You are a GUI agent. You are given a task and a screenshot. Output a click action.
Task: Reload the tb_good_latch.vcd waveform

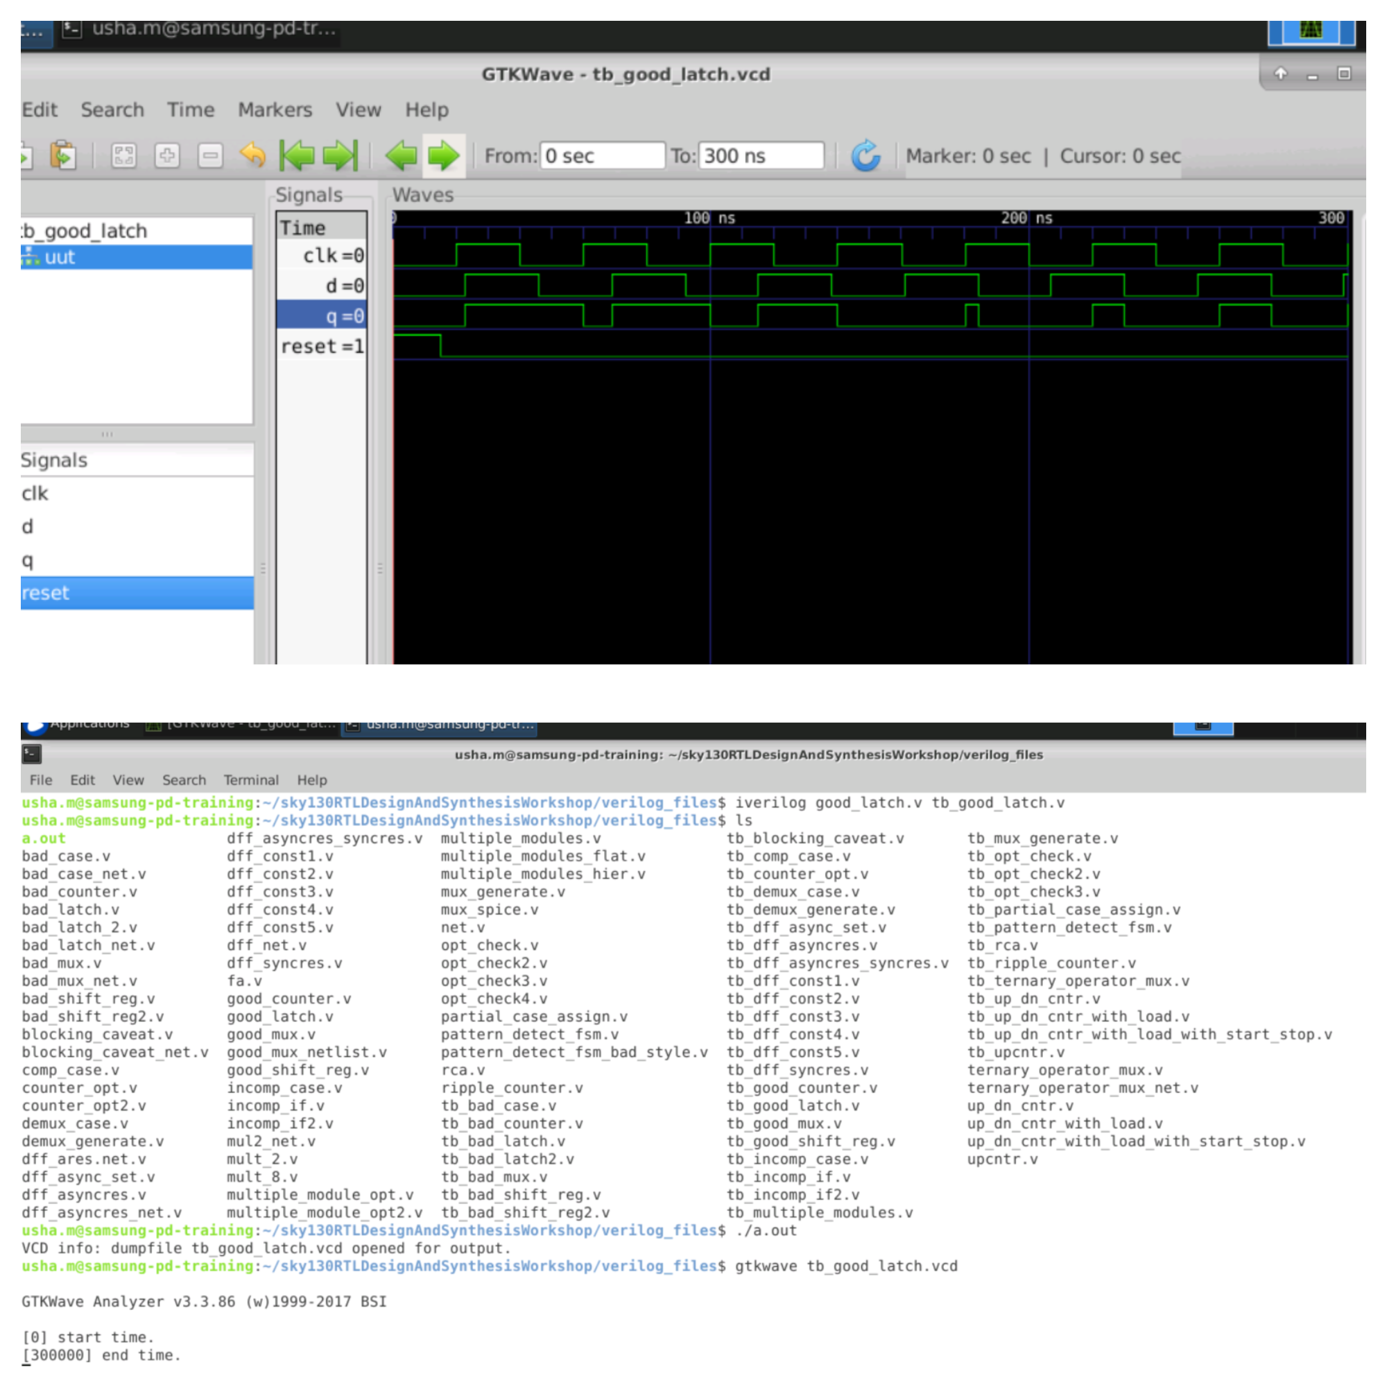tap(866, 155)
